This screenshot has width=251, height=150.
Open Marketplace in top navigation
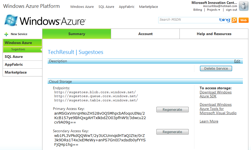[x=148, y=7]
